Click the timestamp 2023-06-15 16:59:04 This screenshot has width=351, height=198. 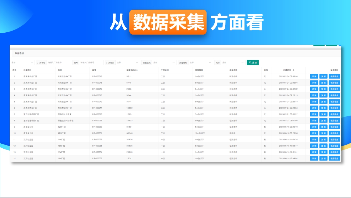click(288, 158)
